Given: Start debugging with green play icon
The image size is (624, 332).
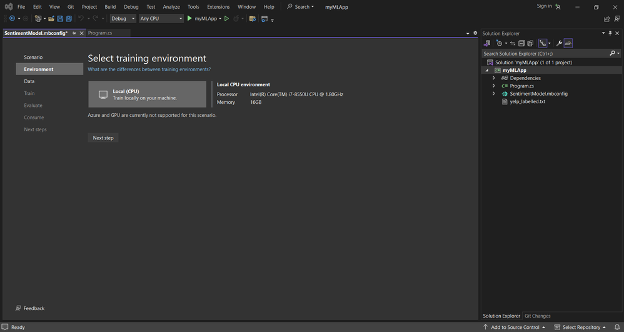Looking at the screenshot, I should pos(189,18).
